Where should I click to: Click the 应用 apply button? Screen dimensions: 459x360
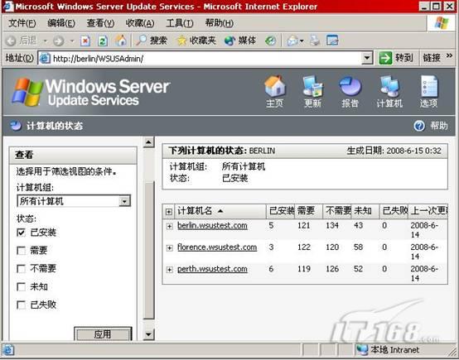coord(103,334)
